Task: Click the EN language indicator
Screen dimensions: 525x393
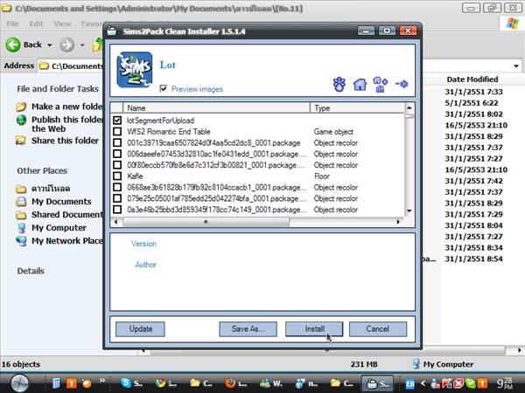Action: pos(409,383)
